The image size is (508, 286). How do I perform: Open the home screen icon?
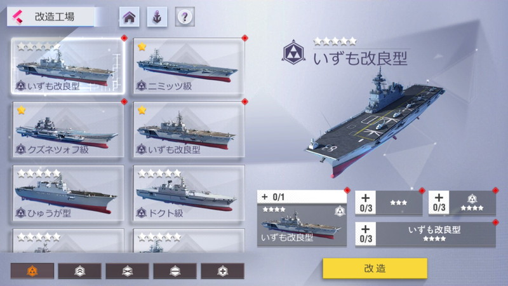(x=130, y=17)
